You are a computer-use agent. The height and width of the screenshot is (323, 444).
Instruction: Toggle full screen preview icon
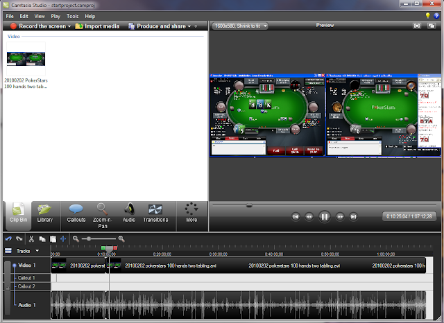pos(416,26)
